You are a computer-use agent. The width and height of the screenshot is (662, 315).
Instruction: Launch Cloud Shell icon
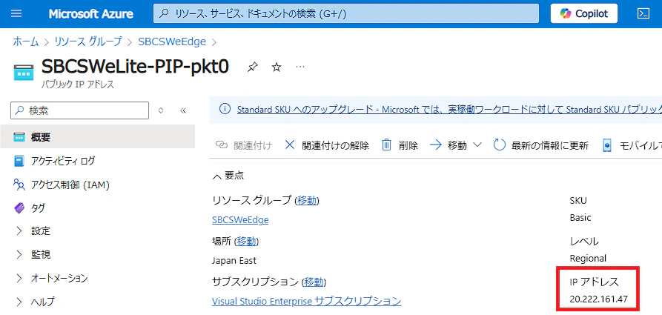coord(643,13)
